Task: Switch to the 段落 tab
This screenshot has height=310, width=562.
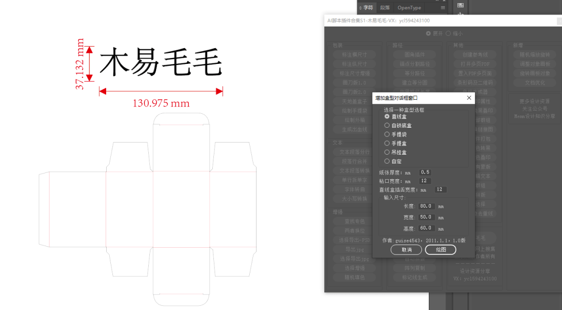Action: tap(385, 7)
